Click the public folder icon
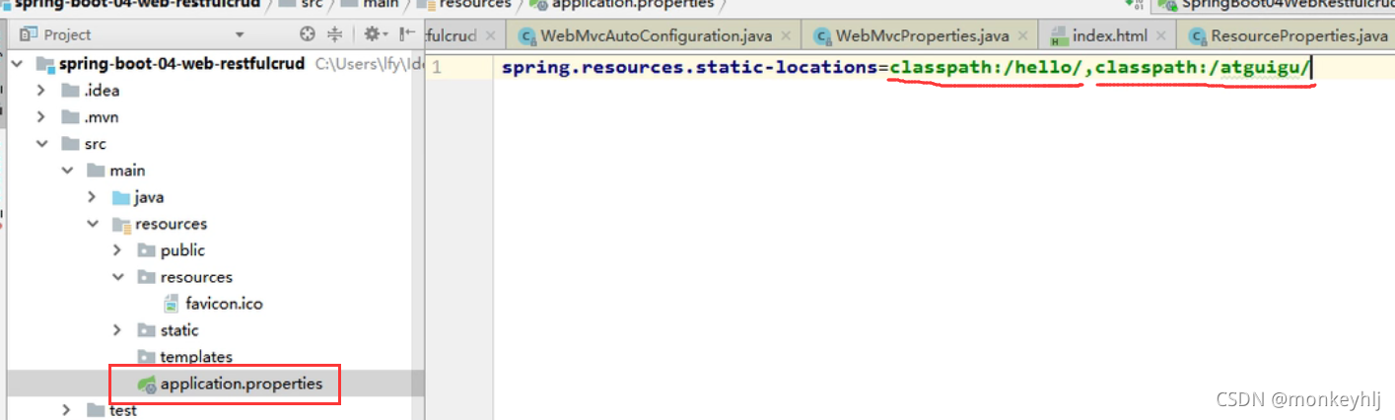The height and width of the screenshot is (420, 1395). [146, 250]
